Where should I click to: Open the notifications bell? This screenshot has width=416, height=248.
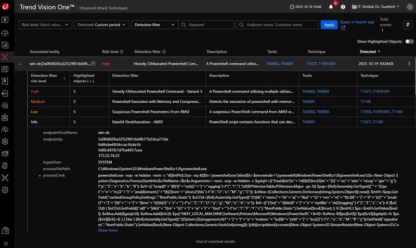331,7
